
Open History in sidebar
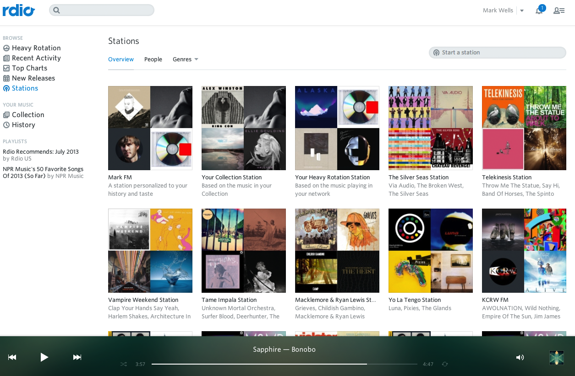23,125
